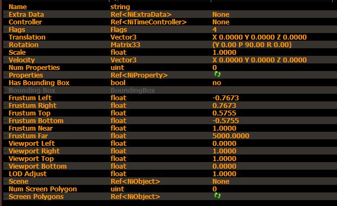
Task: Select the Frustum Left value -0.7673
Action: click(x=226, y=98)
